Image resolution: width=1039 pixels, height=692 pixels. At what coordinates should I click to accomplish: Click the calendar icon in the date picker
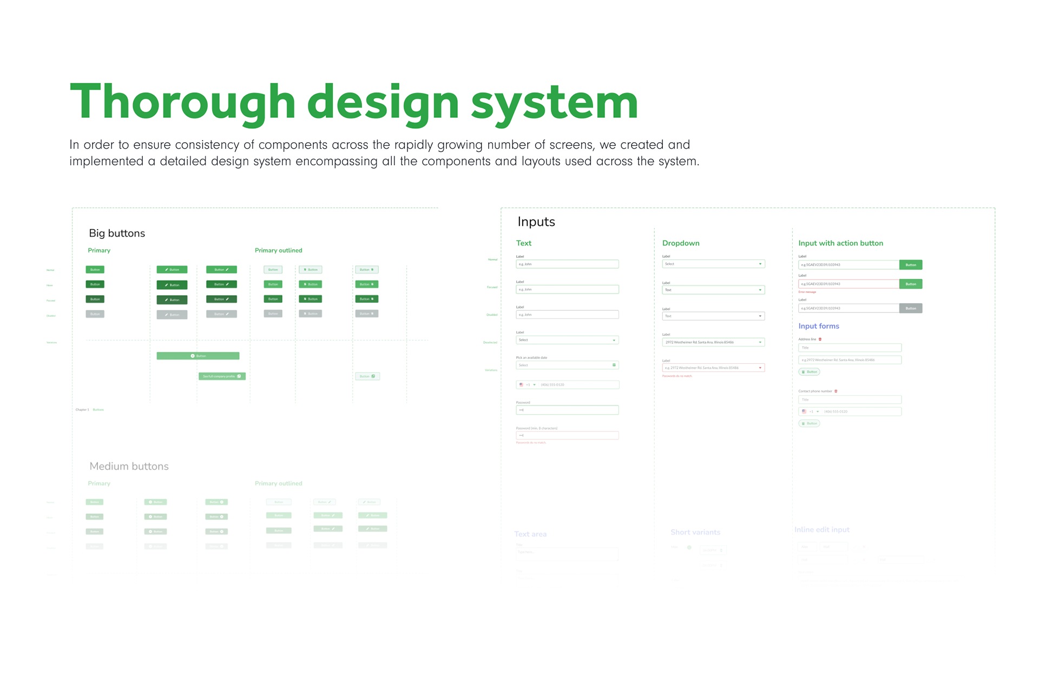[x=614, y=365]
